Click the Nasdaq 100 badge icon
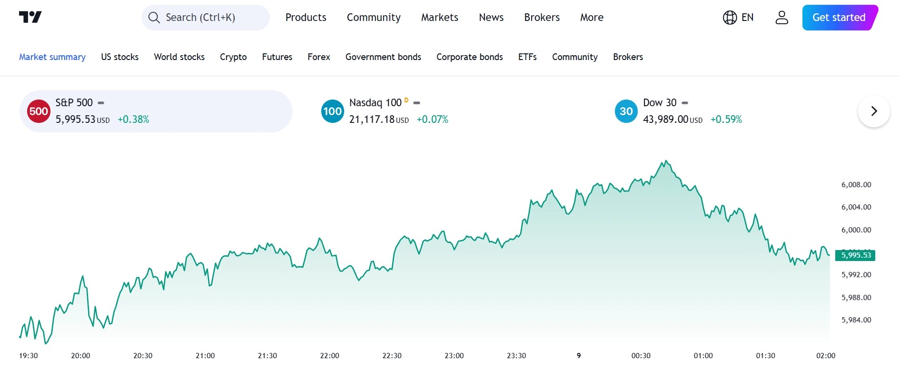Image resolution: width=900 pixels, height=372 pixels. coord(332,111)
